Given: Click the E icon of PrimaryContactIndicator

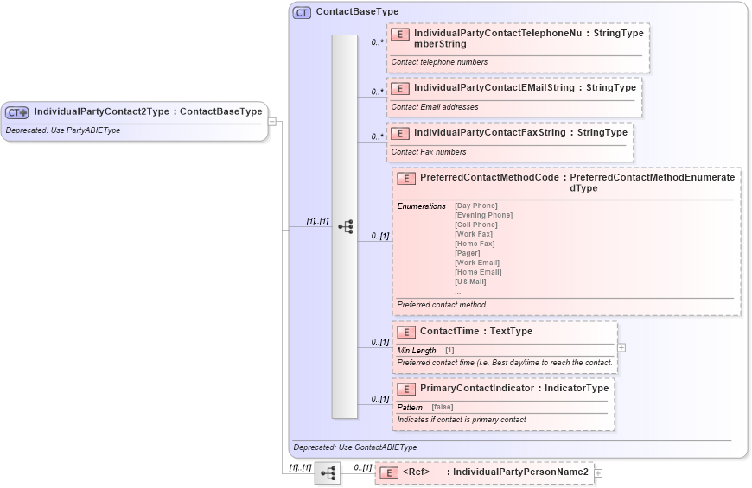Looking at the screenshot, I should click(x=406, y=390).
